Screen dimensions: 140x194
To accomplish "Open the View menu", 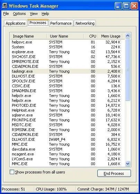I will [x=34, y=14].
